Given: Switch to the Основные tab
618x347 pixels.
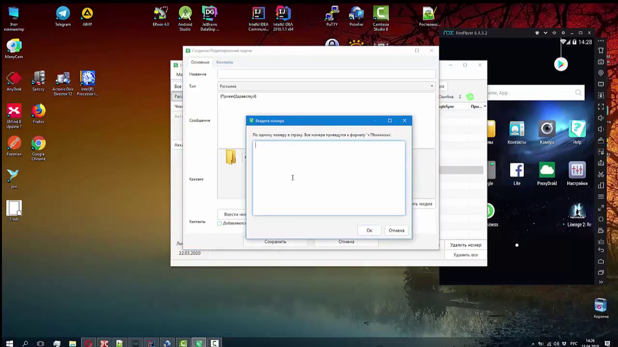Looking at the screenshot, I should click(x=200, y=62).
